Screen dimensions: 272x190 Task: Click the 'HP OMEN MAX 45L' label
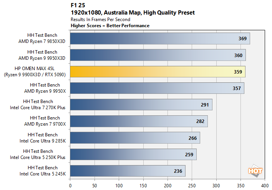pyautogui.click(x=35, y=69)
